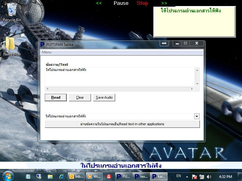
Task: Expand the text history combo box dropdown
Action: pyautogui.click(x=197, y=116)
